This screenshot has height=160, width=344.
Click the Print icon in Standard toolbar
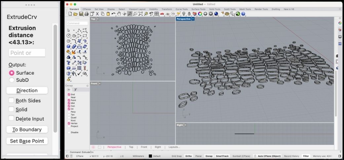coord(87,14)
